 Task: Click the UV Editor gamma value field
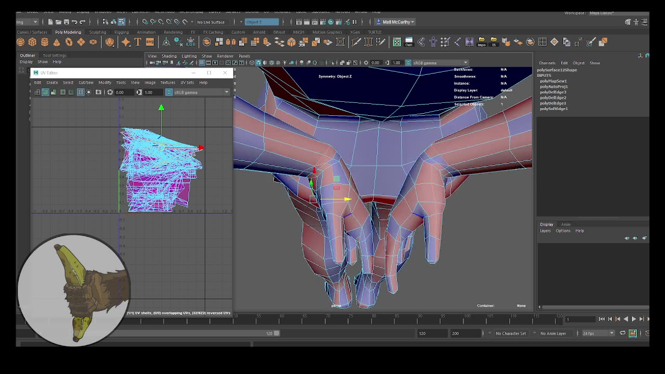[x=152, y=92]
